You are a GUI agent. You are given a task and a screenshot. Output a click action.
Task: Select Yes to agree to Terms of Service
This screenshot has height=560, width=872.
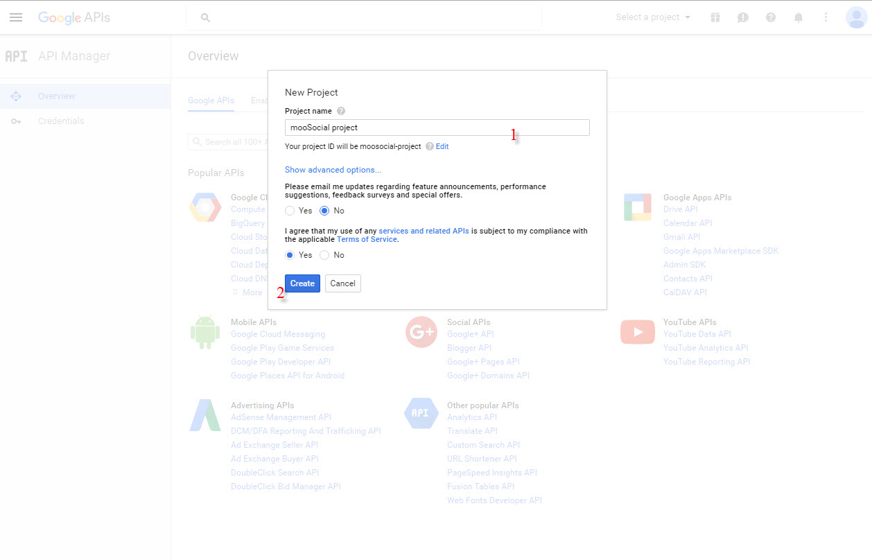click(289, 255)
